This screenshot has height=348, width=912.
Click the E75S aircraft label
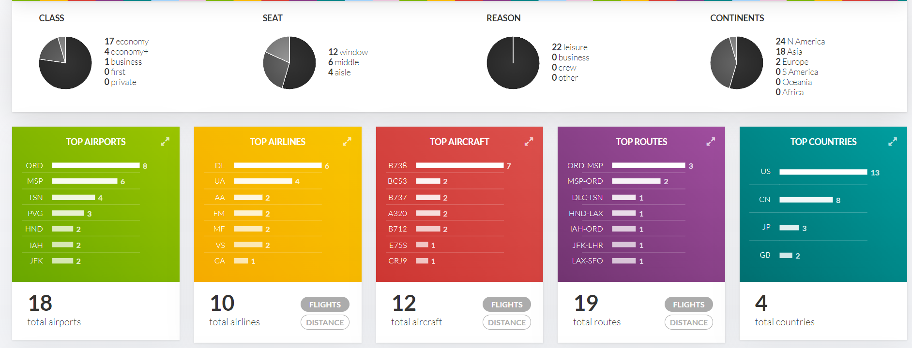398,245
